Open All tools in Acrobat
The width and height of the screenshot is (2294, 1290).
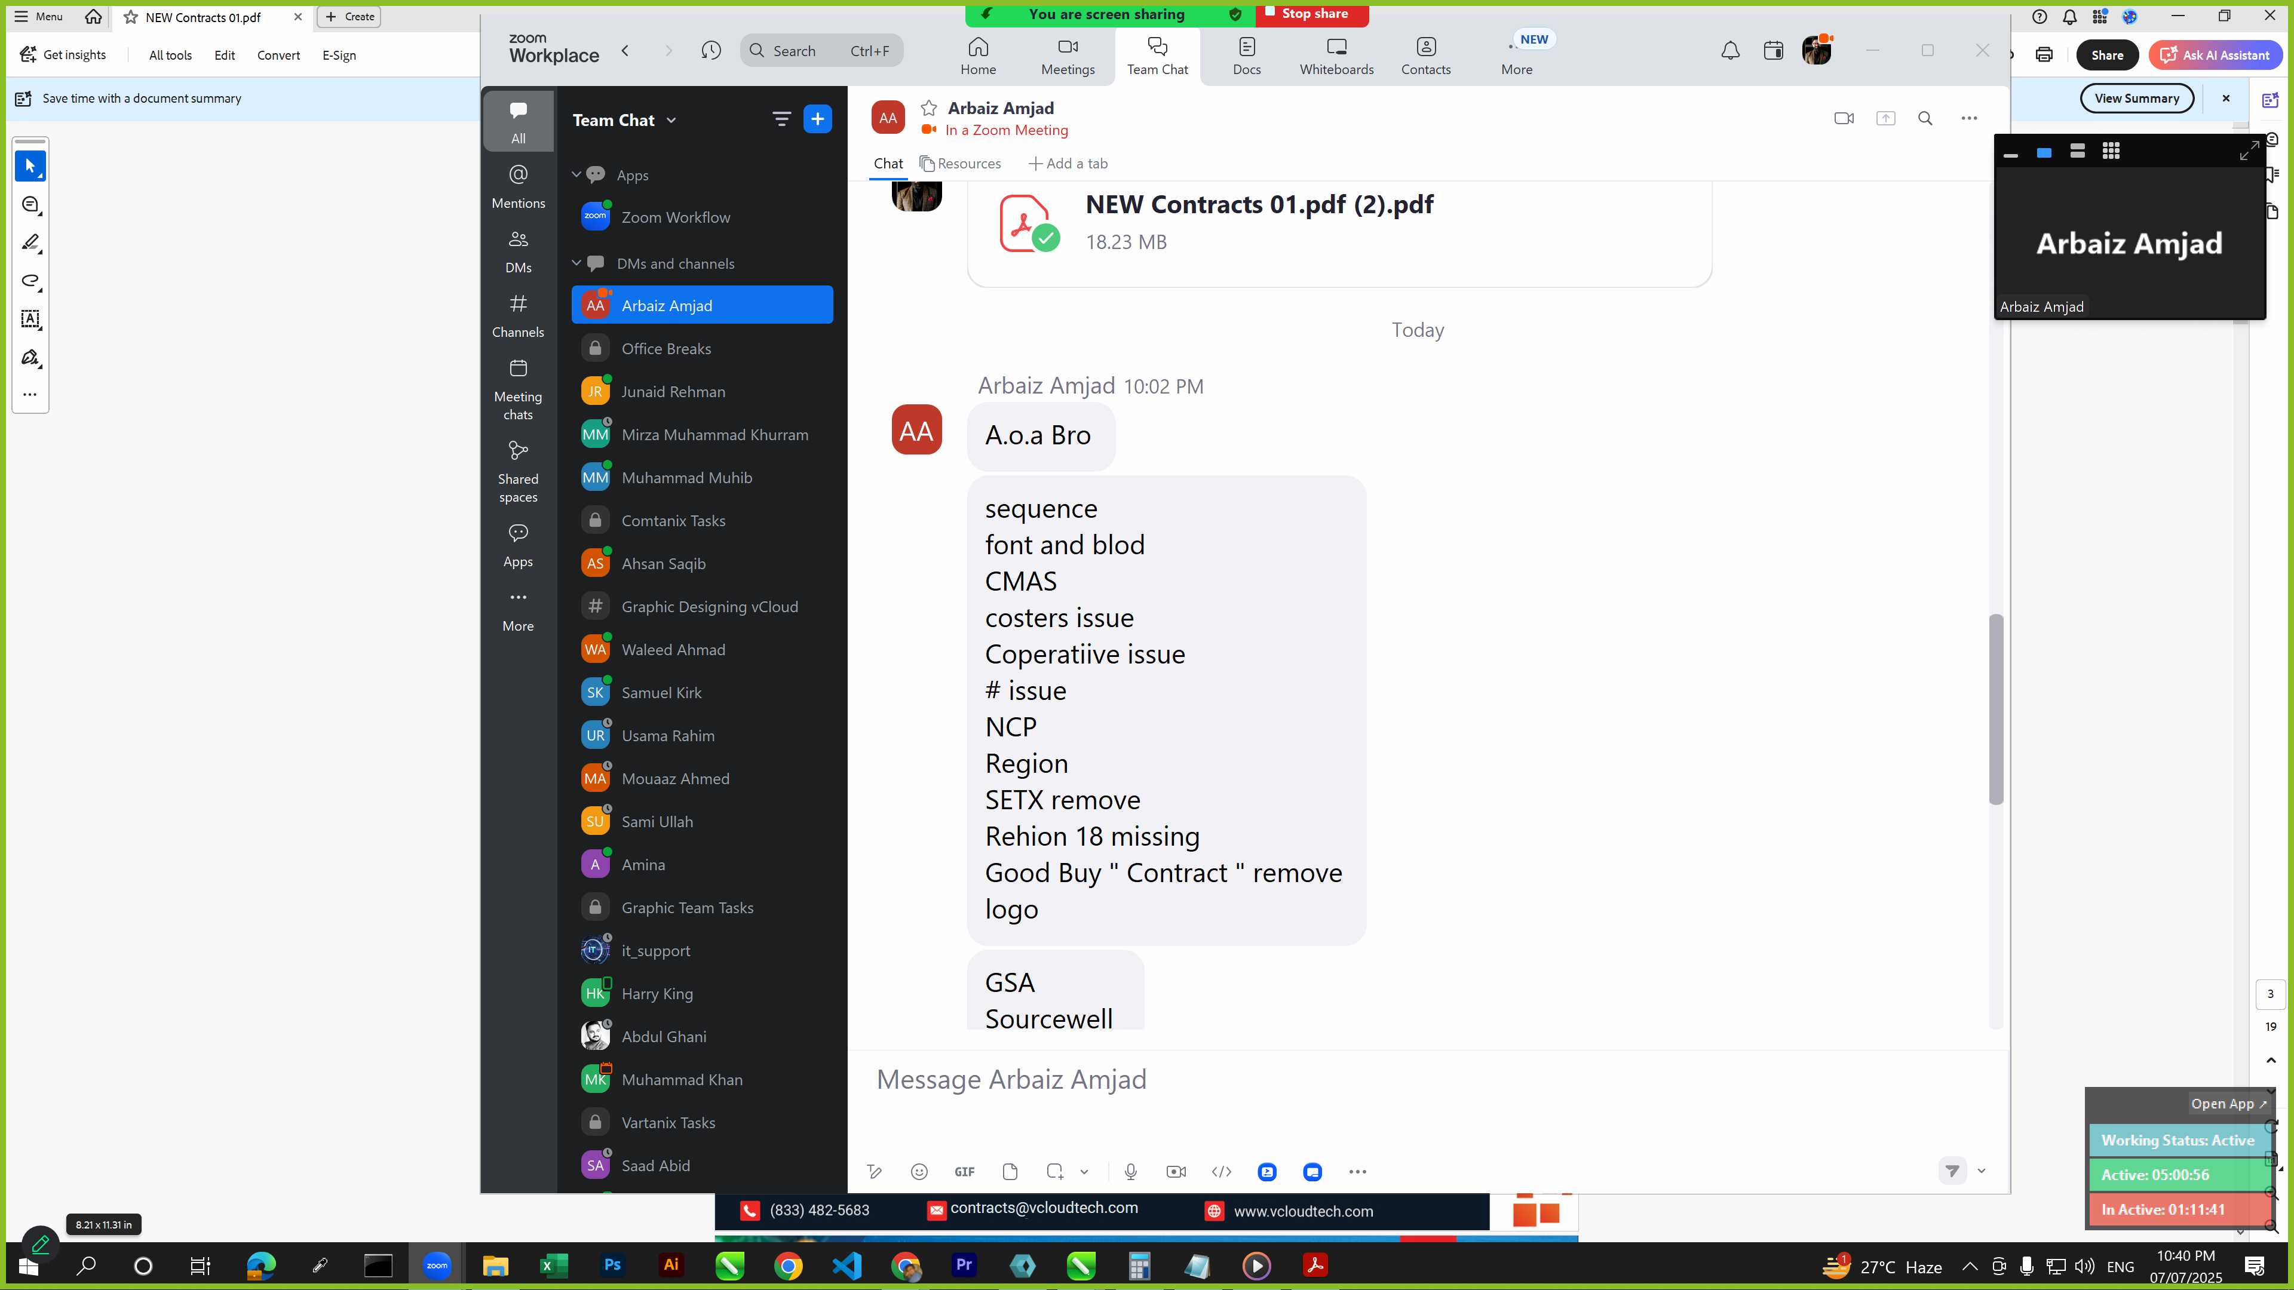(170, 55)
